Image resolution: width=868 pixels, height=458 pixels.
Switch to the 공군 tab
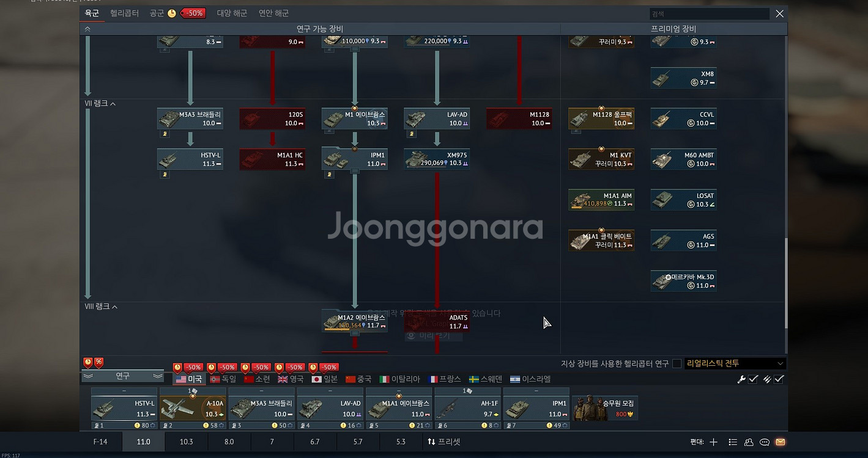(157, 13)
